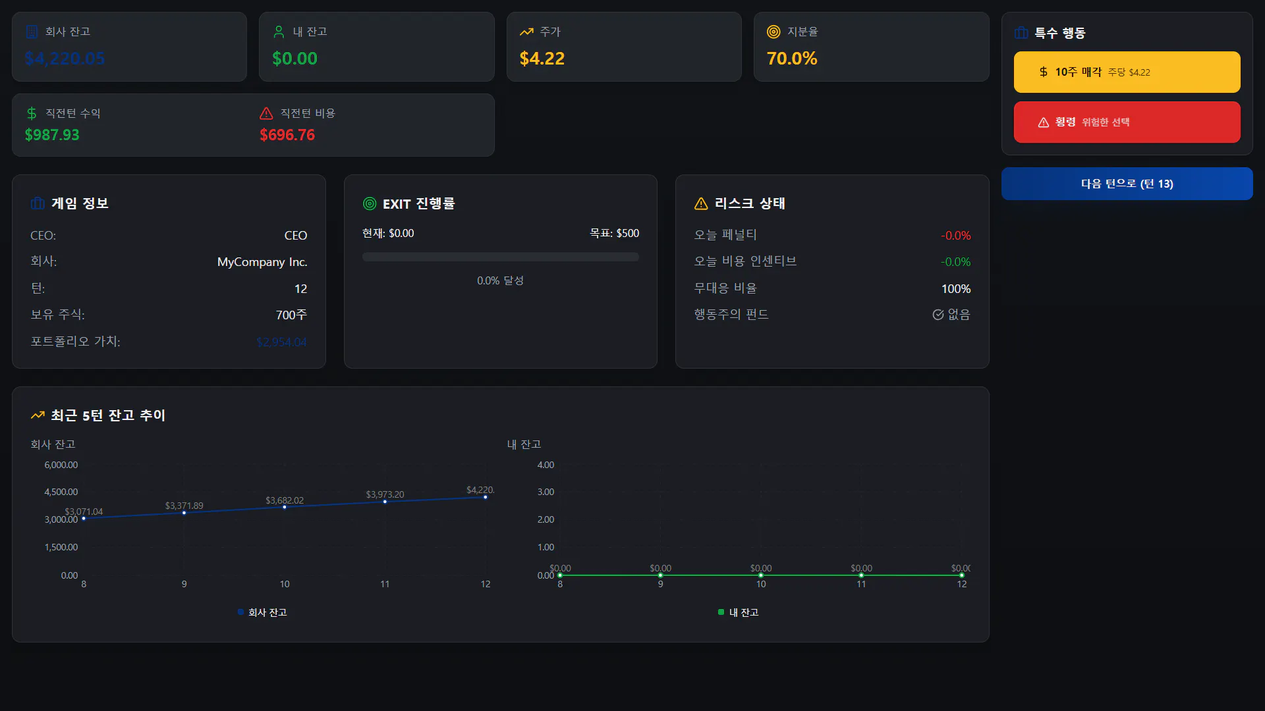This screenshot has height=711, width=1265.
Task: Click the warning triangle beside 직전턴 비용
Action: [x=266, y=113]
